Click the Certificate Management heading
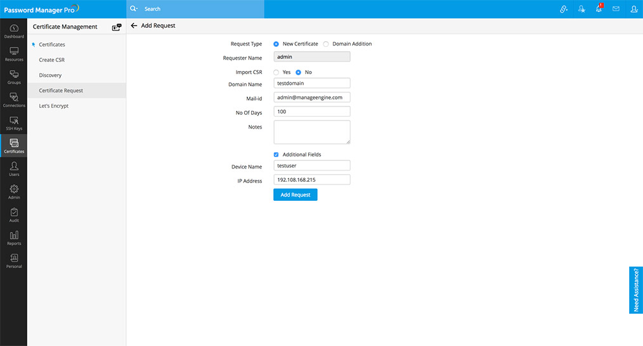 [x=65, y=27]
